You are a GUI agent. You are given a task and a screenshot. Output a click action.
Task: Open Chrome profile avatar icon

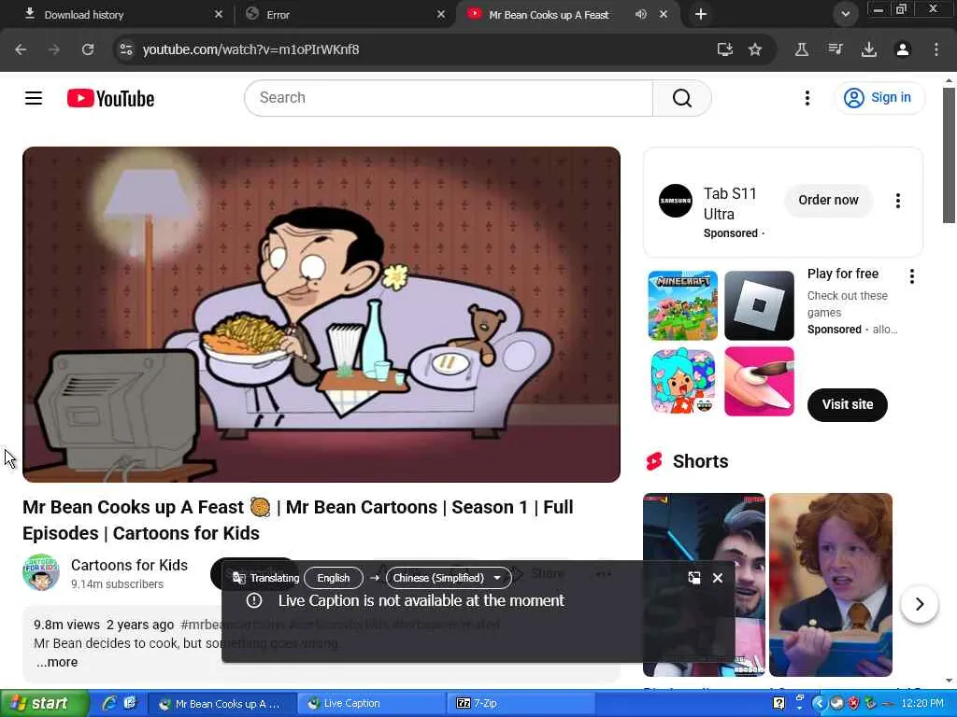(903, 49)
